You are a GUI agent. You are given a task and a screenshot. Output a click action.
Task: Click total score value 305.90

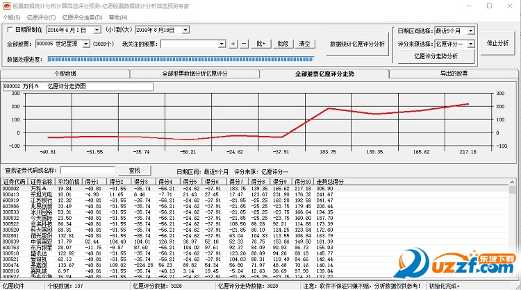coord(324,189)
